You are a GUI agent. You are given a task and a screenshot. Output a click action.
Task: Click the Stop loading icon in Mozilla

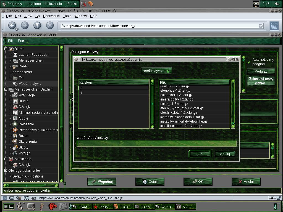point(50,25)
